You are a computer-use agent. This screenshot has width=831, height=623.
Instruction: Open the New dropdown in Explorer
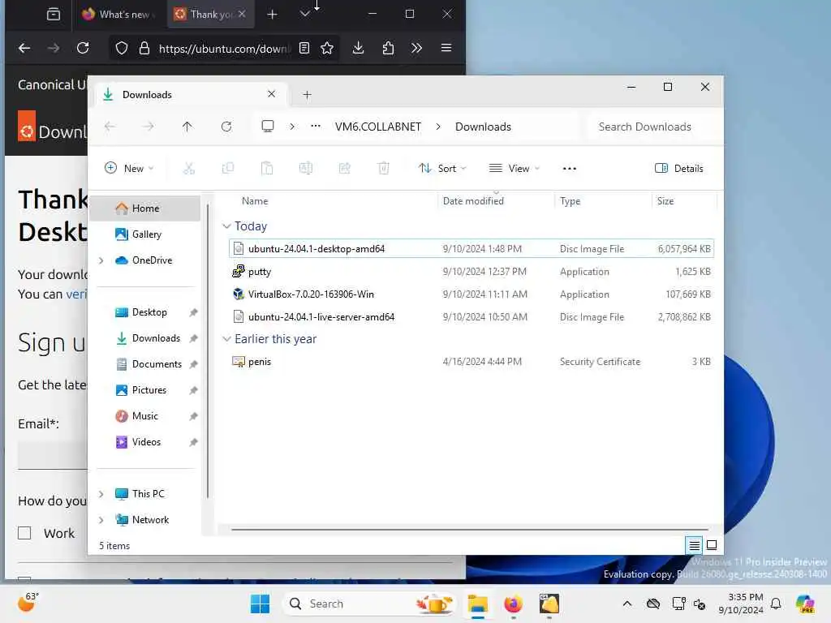tap(129, 169)
